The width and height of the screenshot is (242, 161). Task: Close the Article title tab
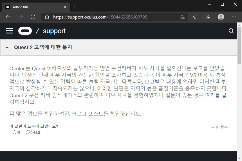(x=65, y=7)
